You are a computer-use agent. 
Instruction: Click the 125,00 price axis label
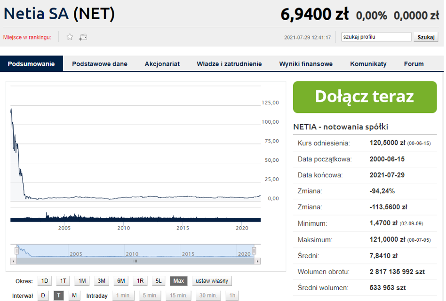(x=270, y=103)
